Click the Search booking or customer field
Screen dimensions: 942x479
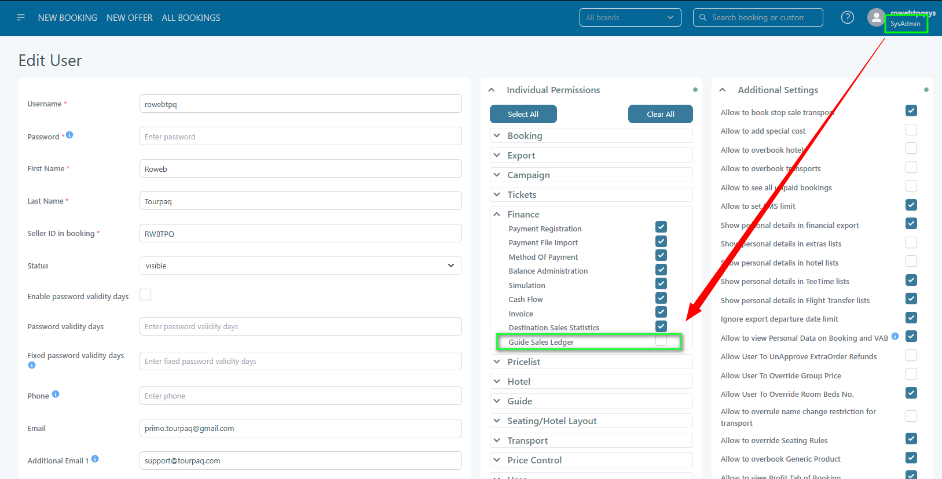coord(758,17)
